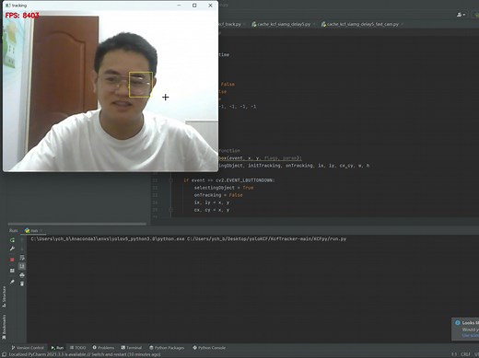Toggle soft-wrap in Run console
The width and height of the screenshot is (479, 358).
(22, 258)
